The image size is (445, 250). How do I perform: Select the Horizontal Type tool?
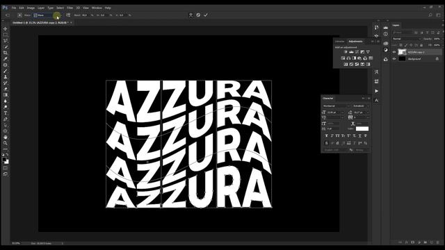click(5, 113)
